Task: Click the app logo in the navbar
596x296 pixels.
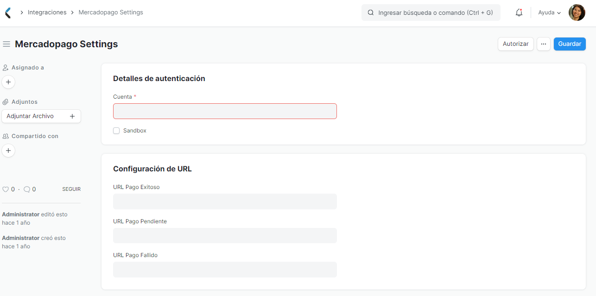Action: 8,13
